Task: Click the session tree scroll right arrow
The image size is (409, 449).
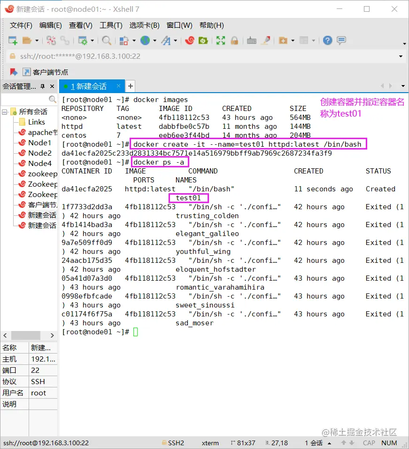Action: point(52,335)
